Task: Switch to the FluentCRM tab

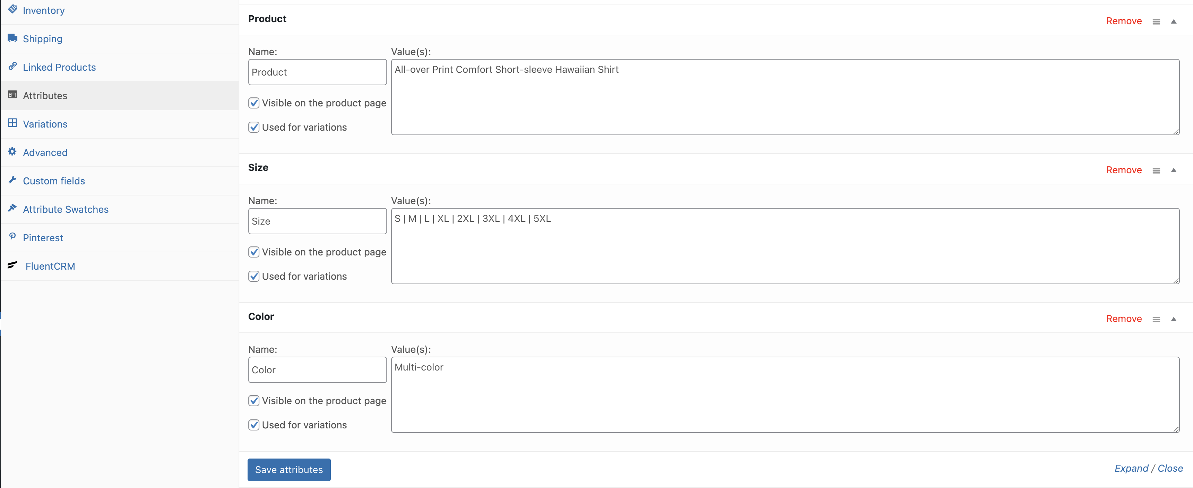Action: click(x=50, y=266)
